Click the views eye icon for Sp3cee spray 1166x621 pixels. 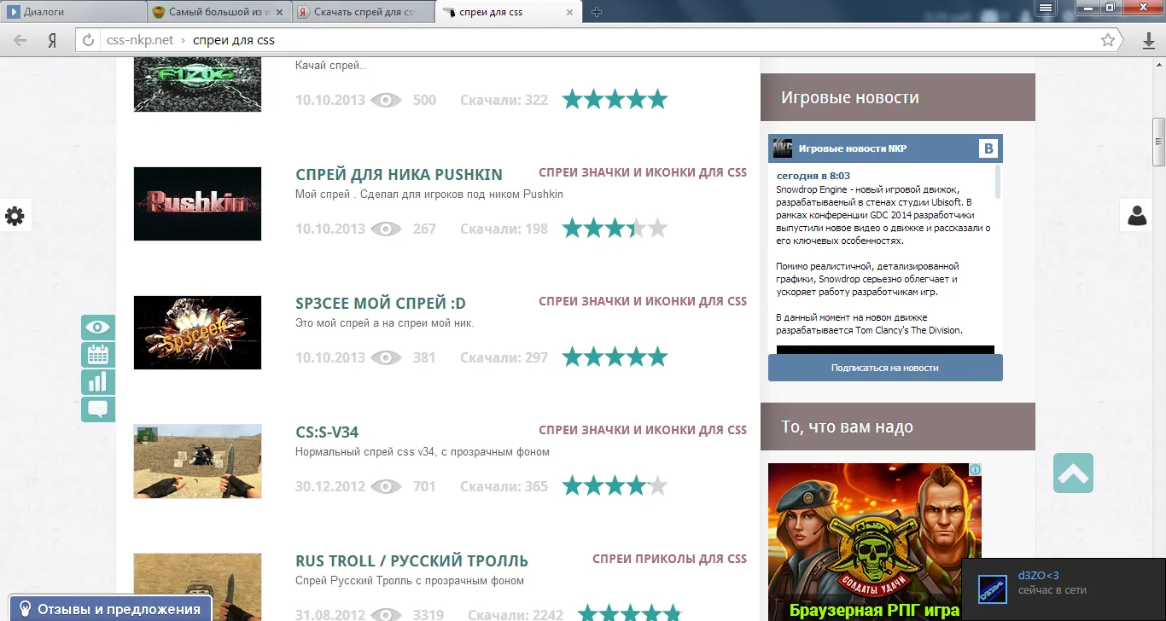click(x=386, y=357)
